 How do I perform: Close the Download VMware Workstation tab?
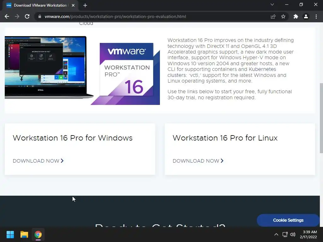[x=73, y=5]
